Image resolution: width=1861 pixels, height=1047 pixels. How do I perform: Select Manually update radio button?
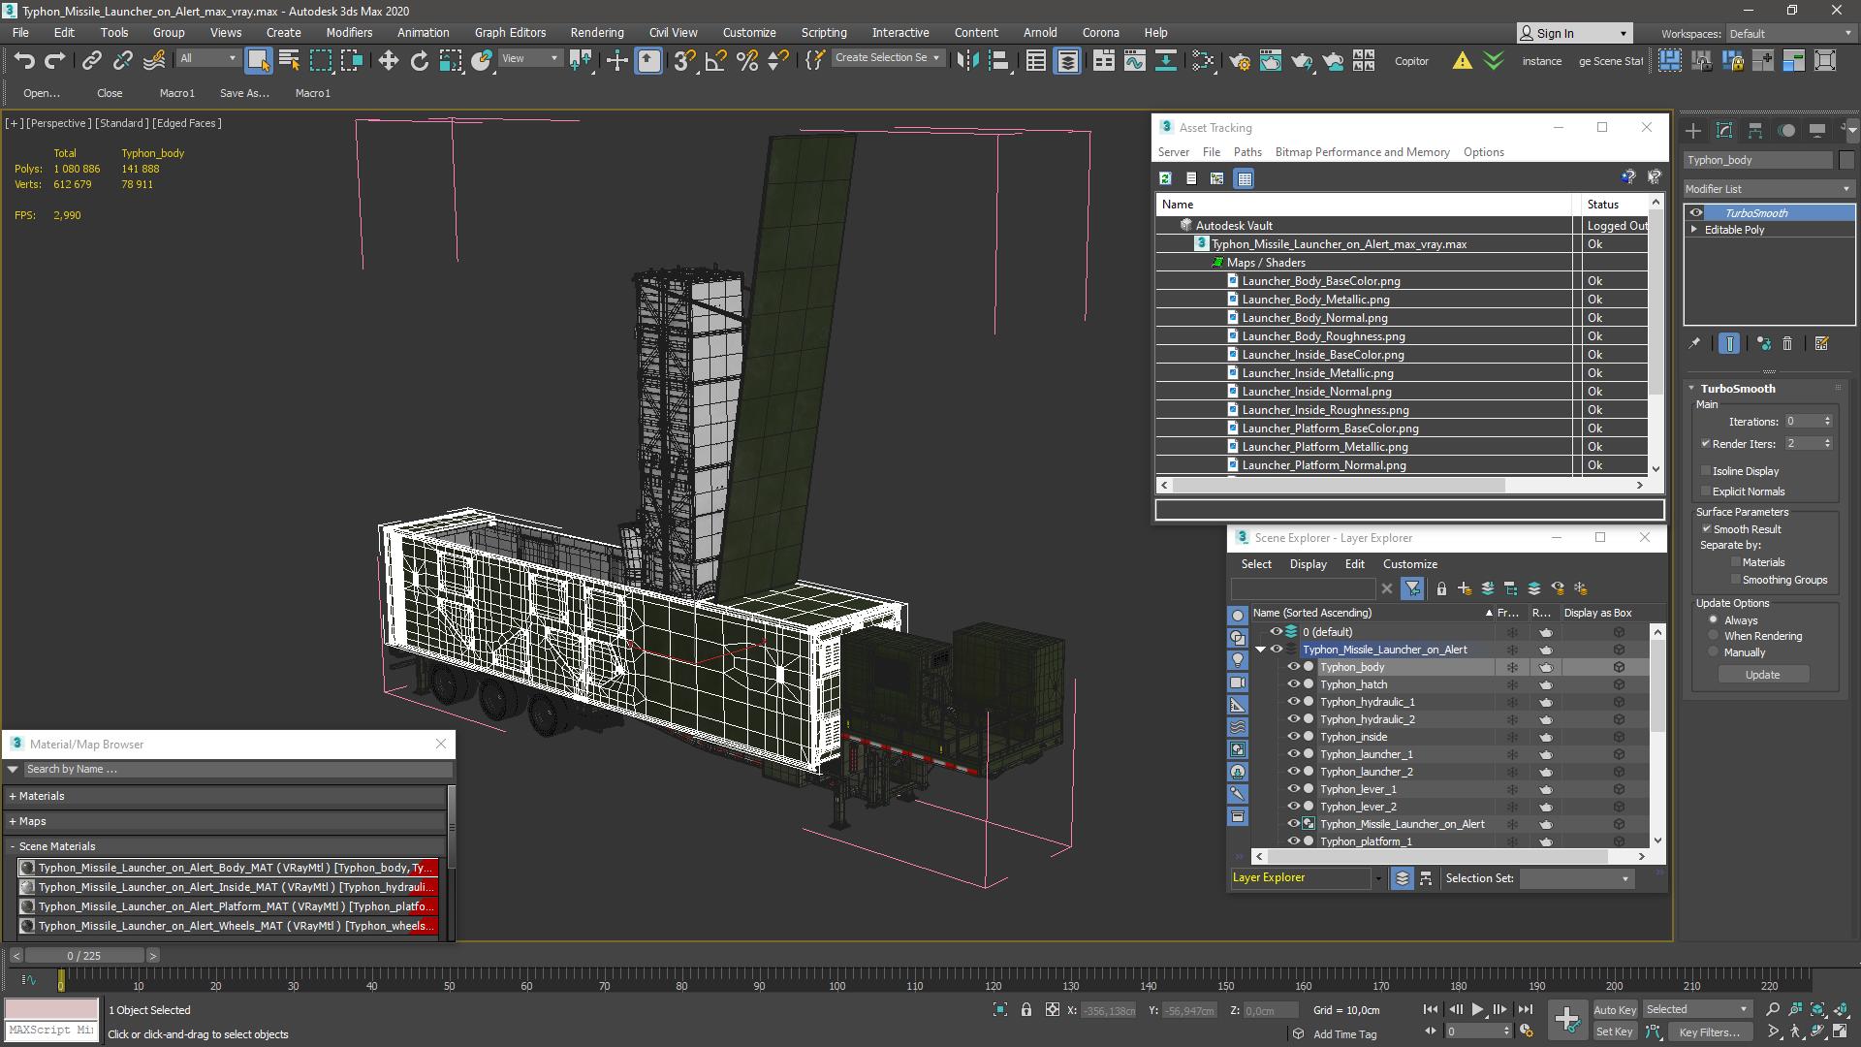pos(1714,652)
